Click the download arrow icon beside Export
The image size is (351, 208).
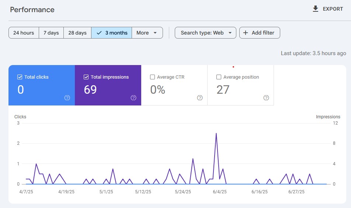[315, 9]
